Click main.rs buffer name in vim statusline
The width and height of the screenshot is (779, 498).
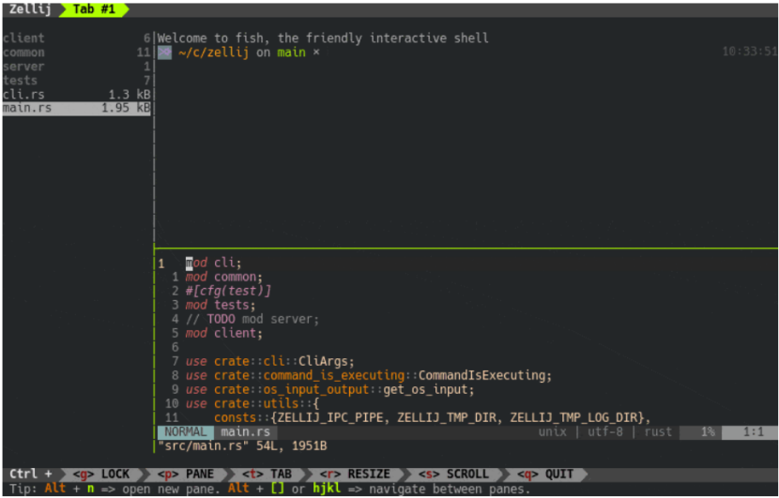tap(245, 432)
